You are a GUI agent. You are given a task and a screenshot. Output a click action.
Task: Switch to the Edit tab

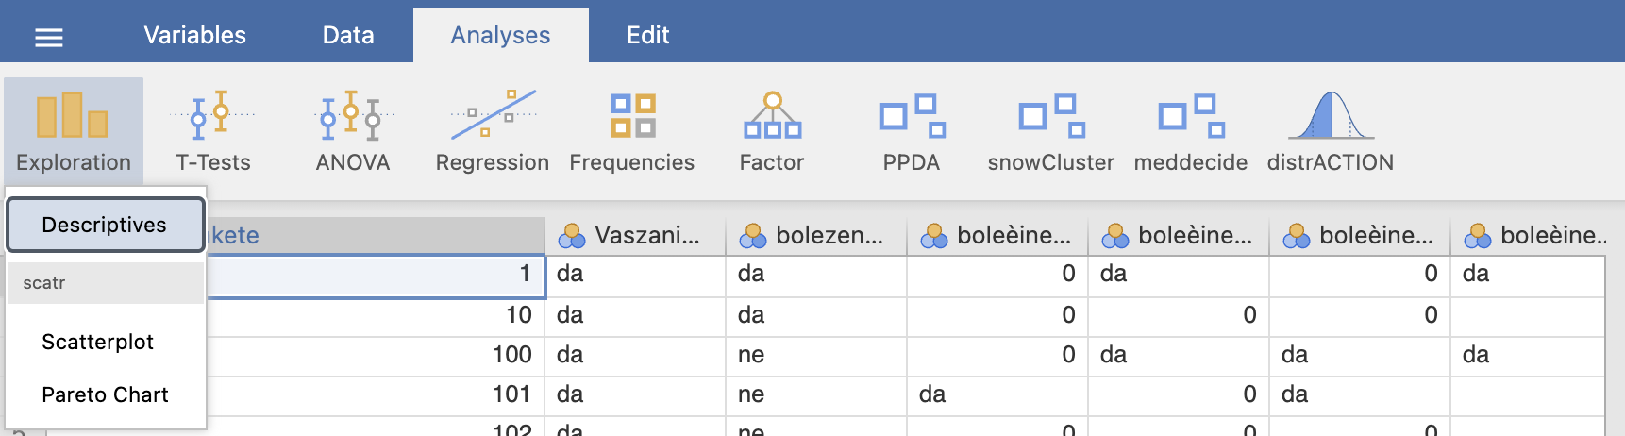click(648, 35)
